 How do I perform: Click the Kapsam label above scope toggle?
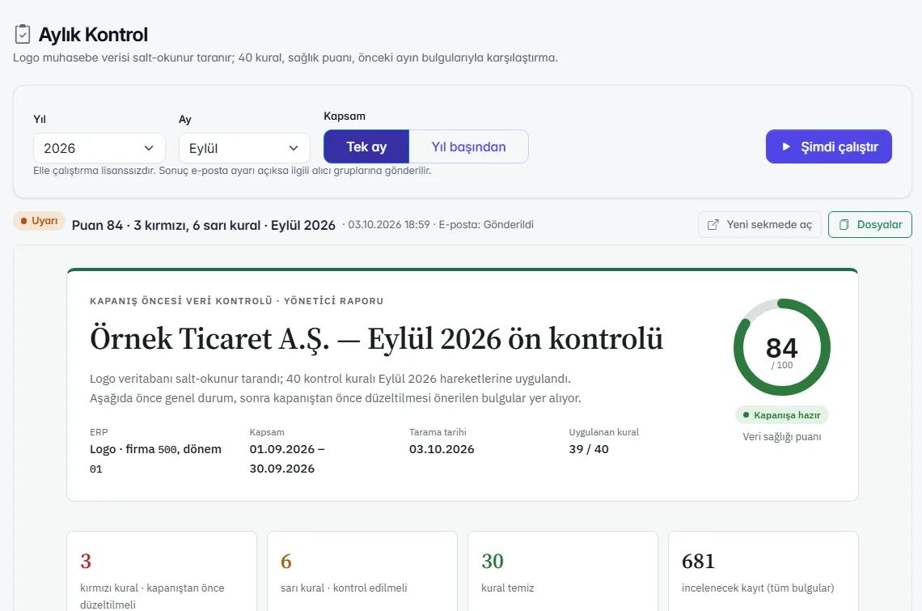tap(345, 116)
